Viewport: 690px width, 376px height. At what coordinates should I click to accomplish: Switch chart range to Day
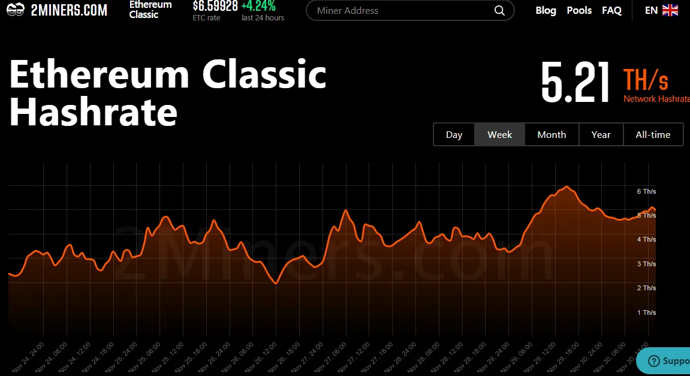click(454, 135)
